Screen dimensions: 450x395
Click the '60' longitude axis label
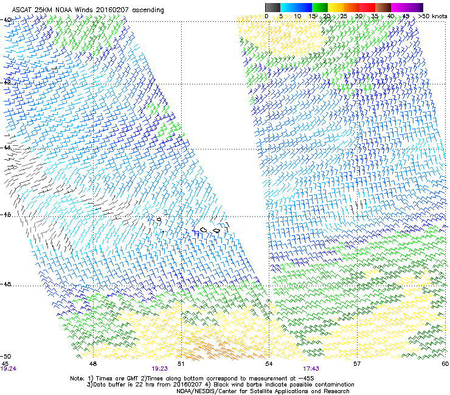pyautogui.click(x=445, y=364)
